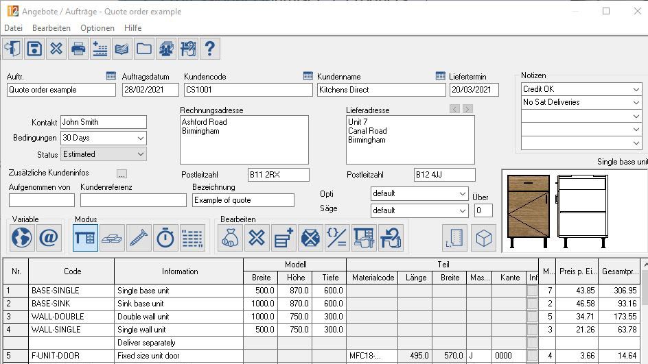
Task: Click the help question mark icon
Action: coord(209,49)
